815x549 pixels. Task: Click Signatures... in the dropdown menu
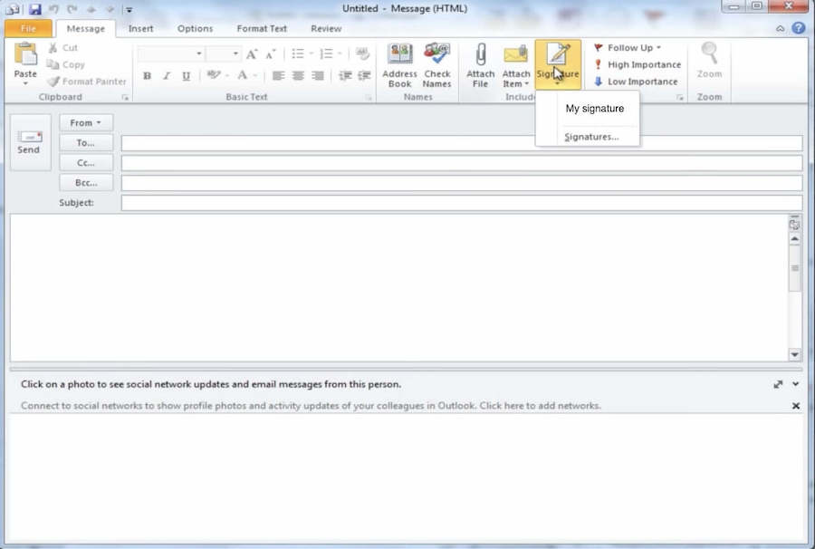[x=590, y=136]
